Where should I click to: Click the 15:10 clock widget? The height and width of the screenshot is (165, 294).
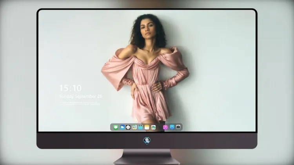(71, 88)
